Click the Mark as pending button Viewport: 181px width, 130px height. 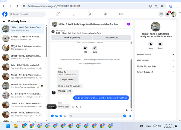tap(72, 37)
